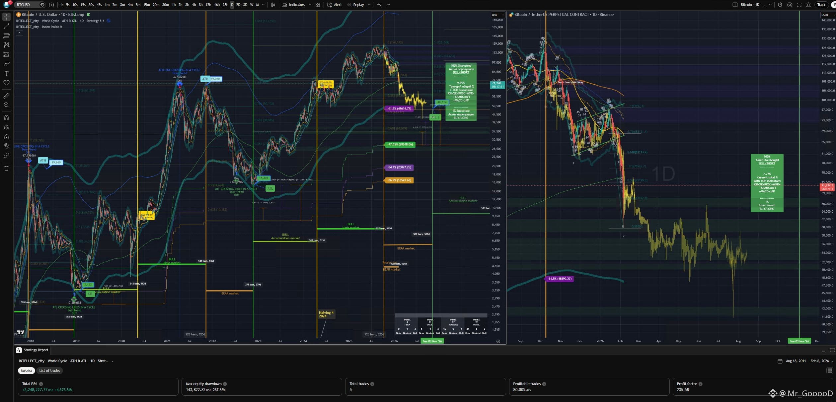Switch to the 1h timeframe
This screenshot has width=836, height=402.
point(174,5)
